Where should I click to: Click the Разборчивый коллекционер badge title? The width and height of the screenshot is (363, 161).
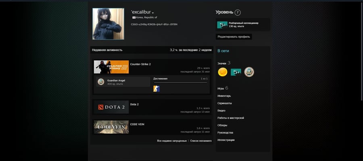point(244,23)
